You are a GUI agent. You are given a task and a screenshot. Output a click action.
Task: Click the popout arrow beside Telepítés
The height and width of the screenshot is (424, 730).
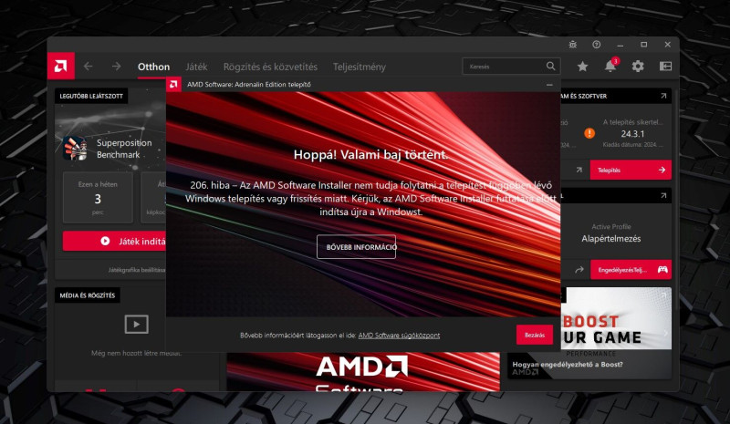[579, 170]
